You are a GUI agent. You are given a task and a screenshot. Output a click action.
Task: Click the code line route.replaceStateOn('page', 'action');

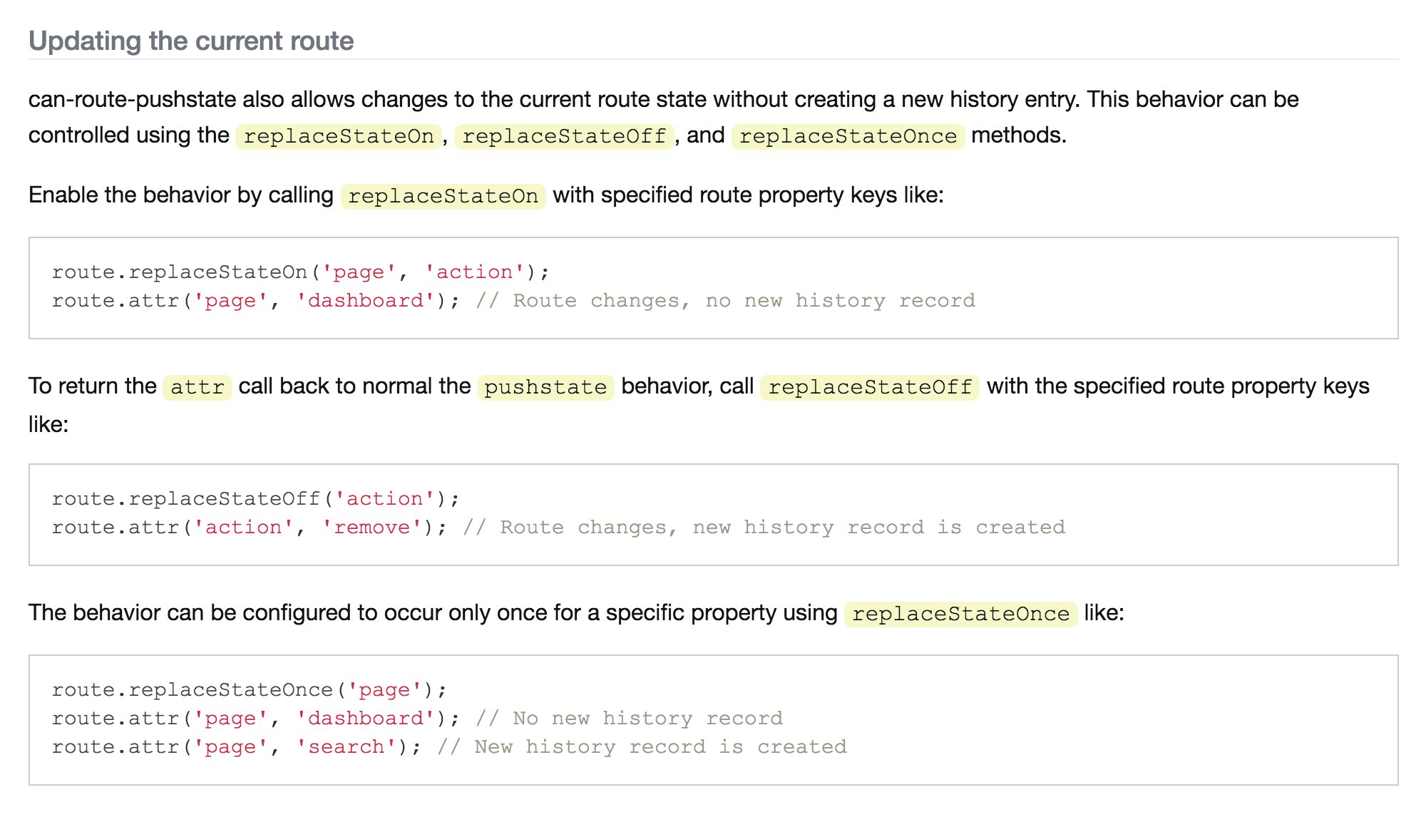coord(300,272)
